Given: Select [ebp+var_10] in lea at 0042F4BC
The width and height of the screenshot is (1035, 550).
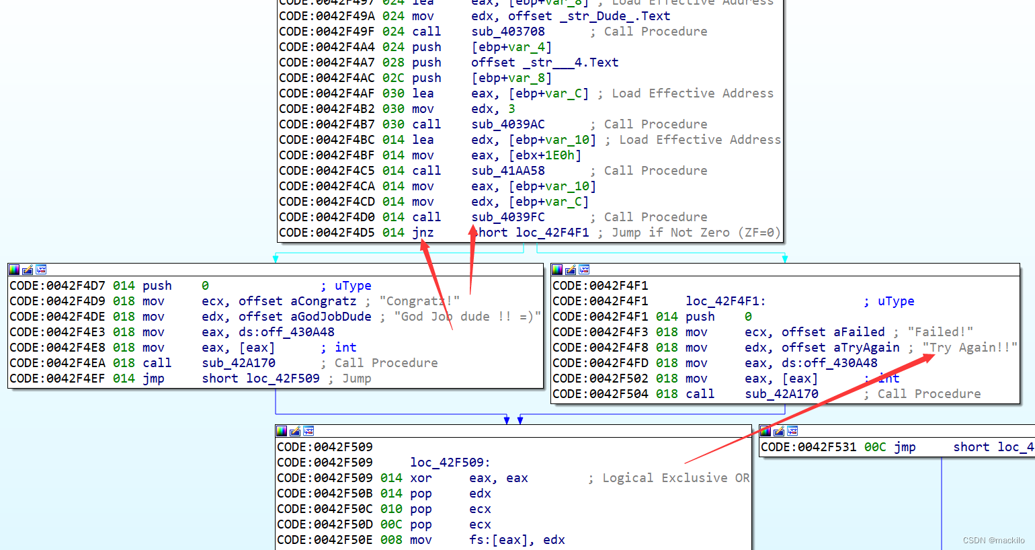Looking at the screenshot, I should click(552, 140).
